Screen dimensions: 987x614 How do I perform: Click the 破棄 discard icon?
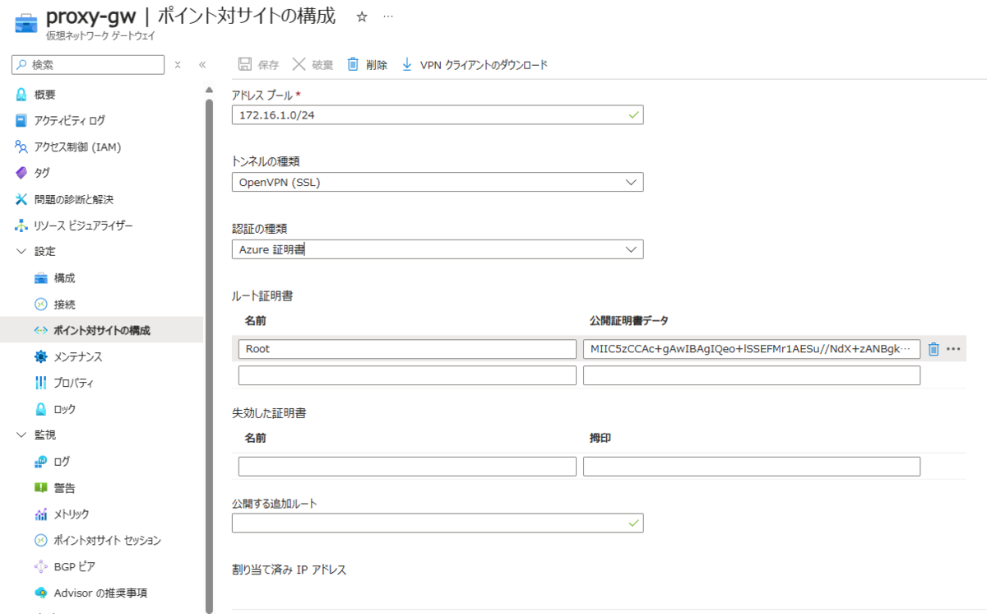pyautogui.click(x=299, y=64)
